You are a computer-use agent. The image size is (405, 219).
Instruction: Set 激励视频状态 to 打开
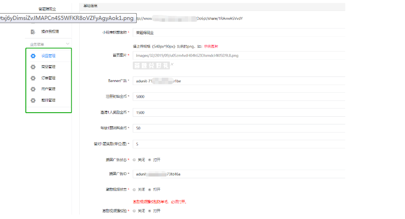pyautogui.click(x=149, y=190)
